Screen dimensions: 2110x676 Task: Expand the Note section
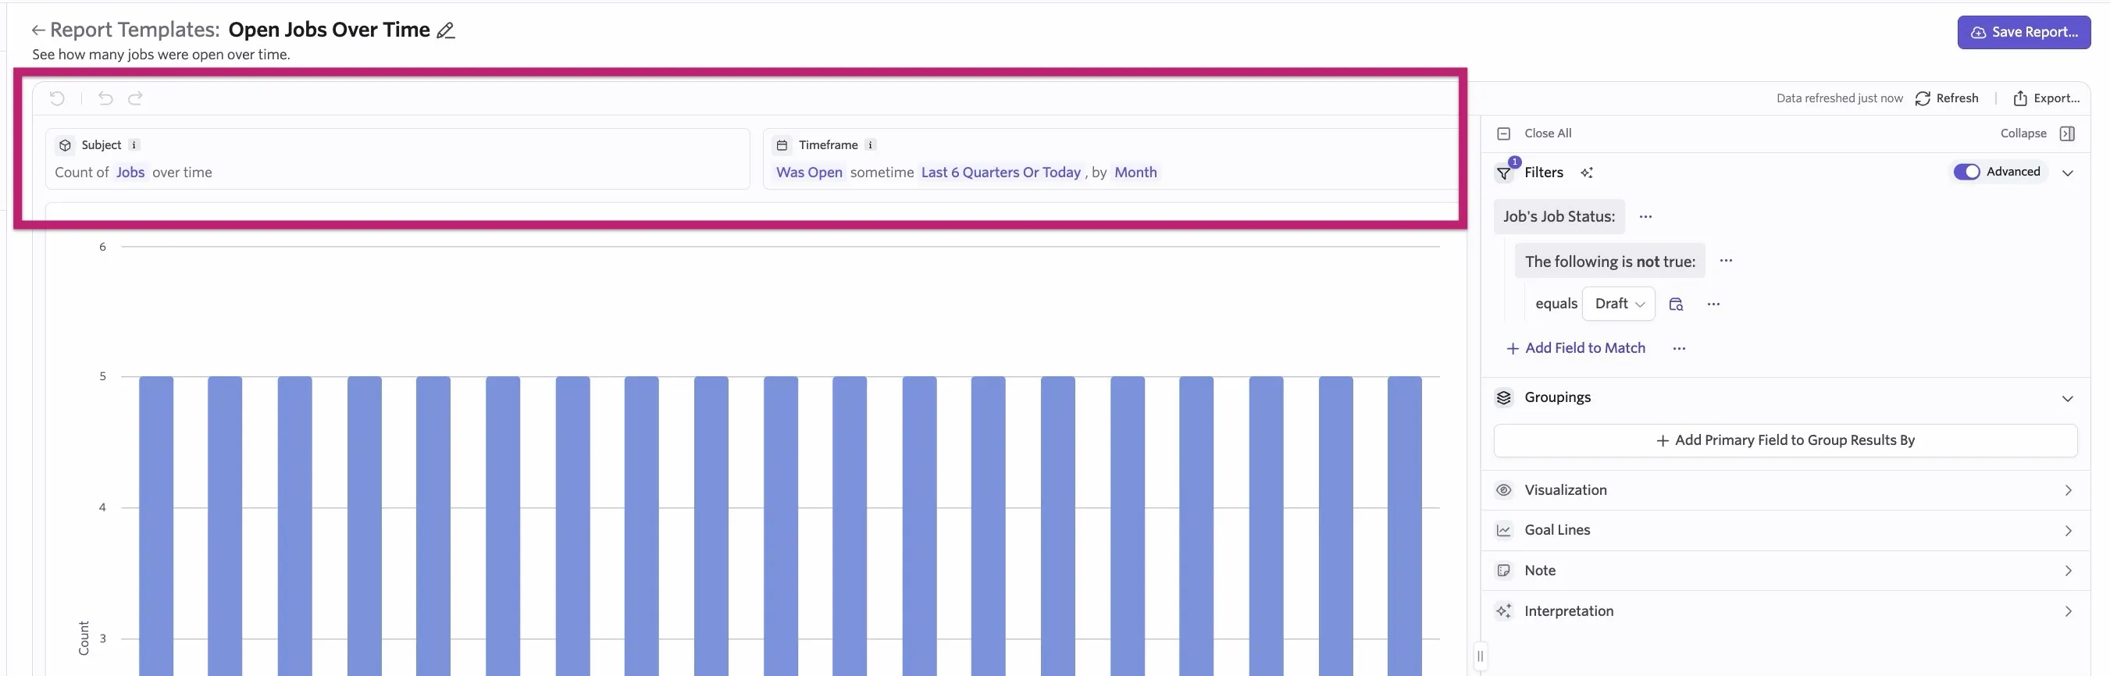(1786, 571)
